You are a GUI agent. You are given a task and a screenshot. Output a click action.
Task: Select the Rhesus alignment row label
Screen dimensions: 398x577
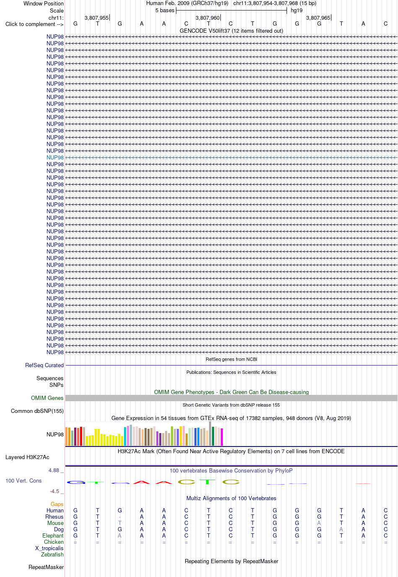54,517
